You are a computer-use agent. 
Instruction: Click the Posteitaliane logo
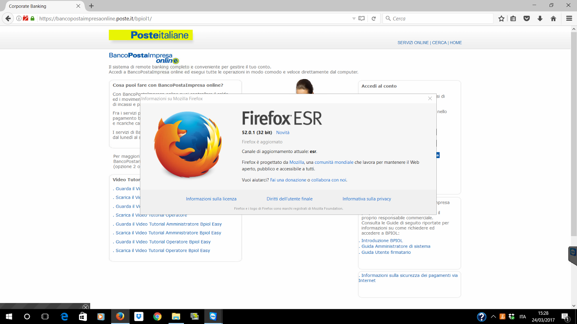pyautogui.click(x=151, y=35)
